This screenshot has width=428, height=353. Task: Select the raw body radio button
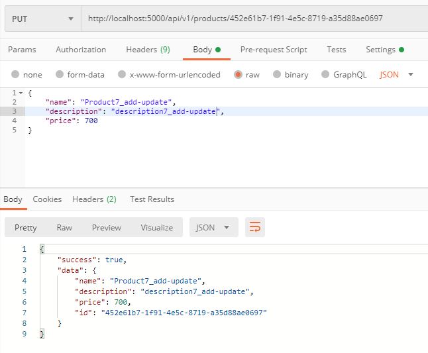(238, 74)
